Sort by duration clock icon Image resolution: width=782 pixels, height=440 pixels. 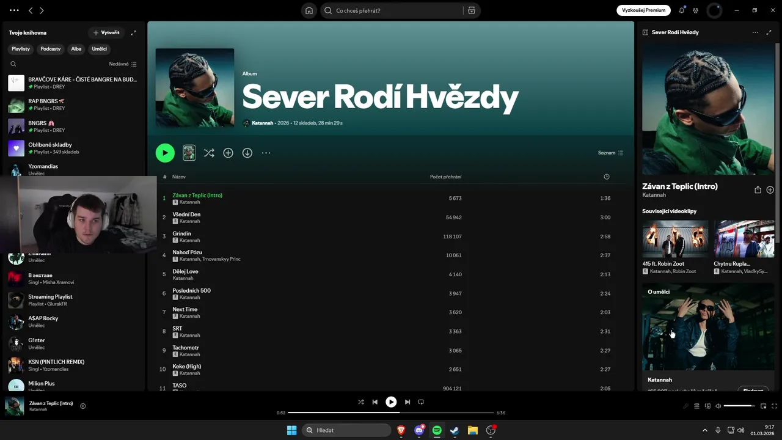pyautogui.click(x=606, y=177)
